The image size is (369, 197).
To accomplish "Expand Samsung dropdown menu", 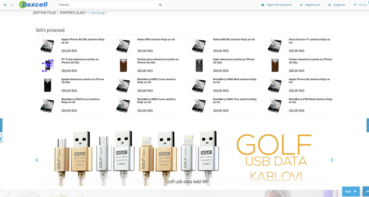I will point(99,13).
